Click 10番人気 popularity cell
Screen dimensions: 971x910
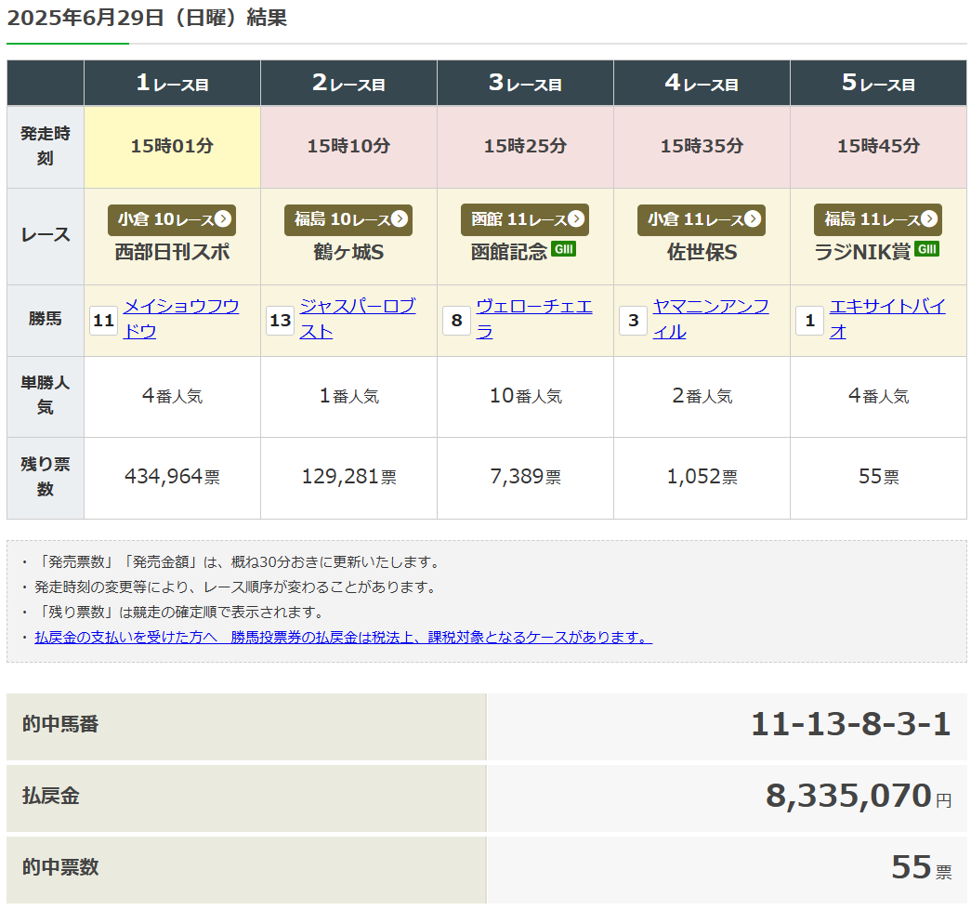pyautogui.click(x=525, y=397)
